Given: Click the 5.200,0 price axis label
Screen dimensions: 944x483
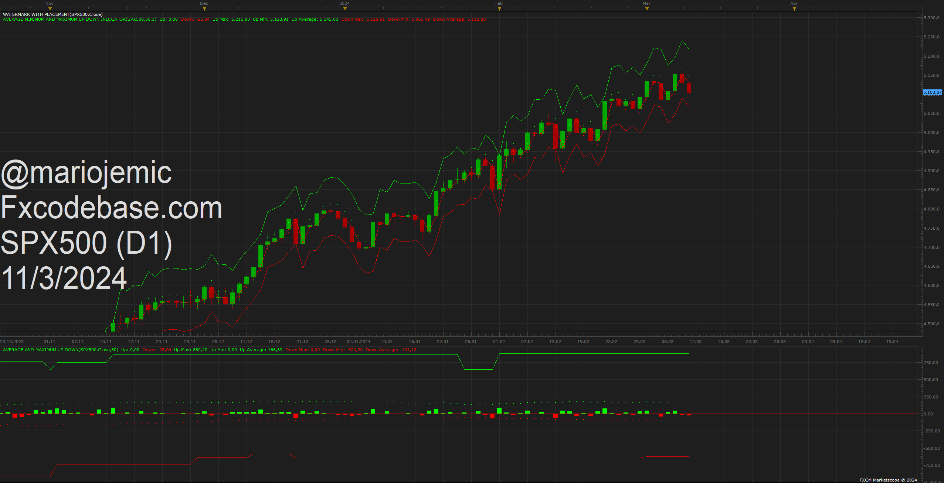Looking at the screenshot, I should 931,56.
